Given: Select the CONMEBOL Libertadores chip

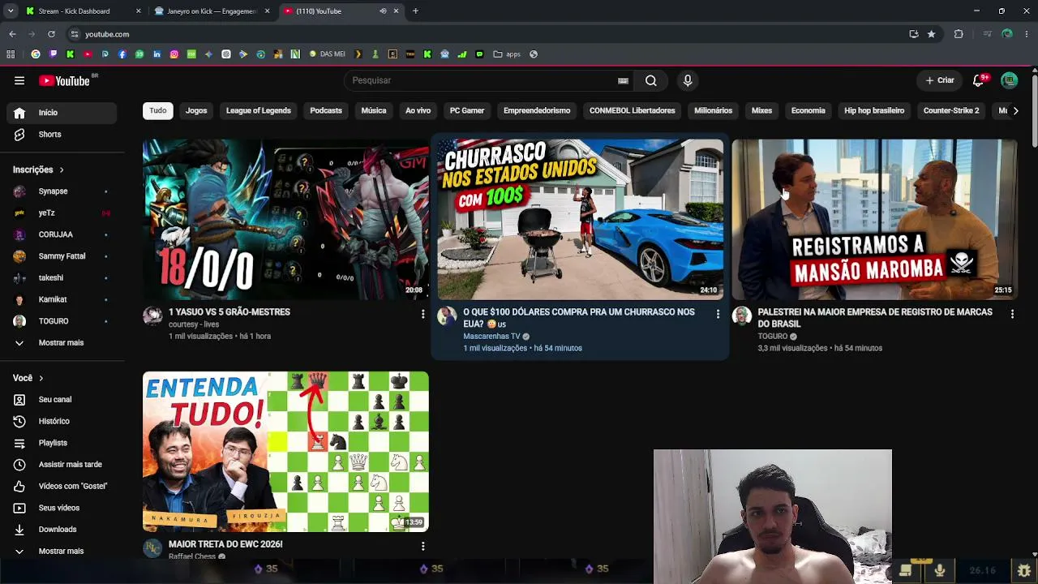Looking at the screenshot, I should pyautogui.click(x=633, y=110).
